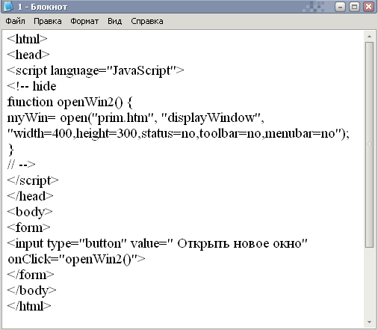Open the Правка menu
The width and height of the screenshot is (378, 330).
click(x=48, y=21)
